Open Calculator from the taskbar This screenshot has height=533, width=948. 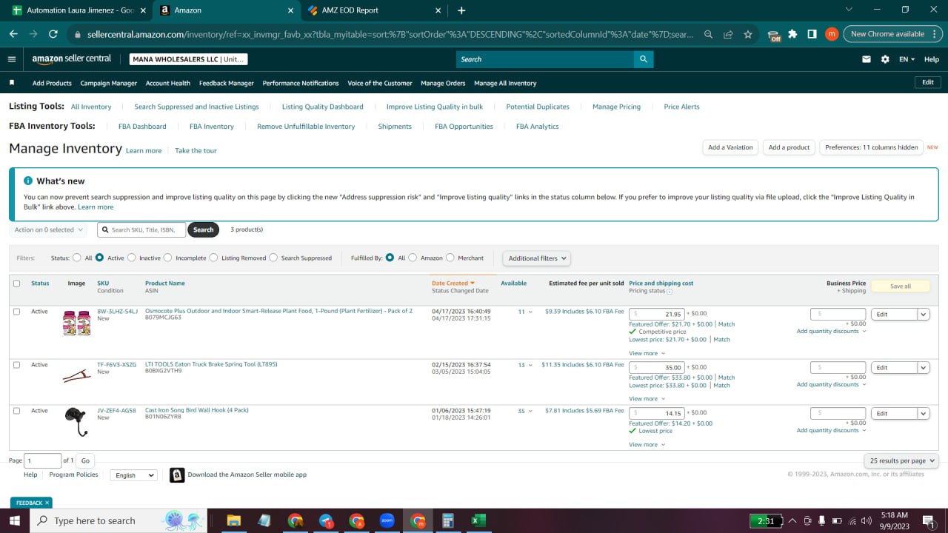[x=447, y=520]
